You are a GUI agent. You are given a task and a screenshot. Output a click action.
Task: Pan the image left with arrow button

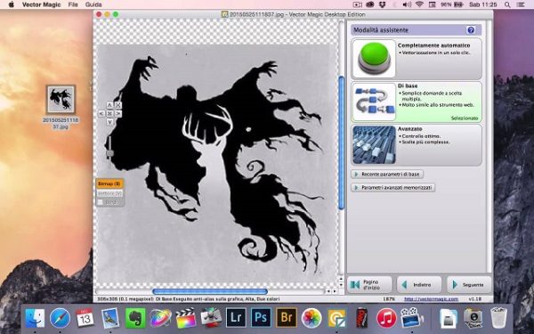coord(101,113)
